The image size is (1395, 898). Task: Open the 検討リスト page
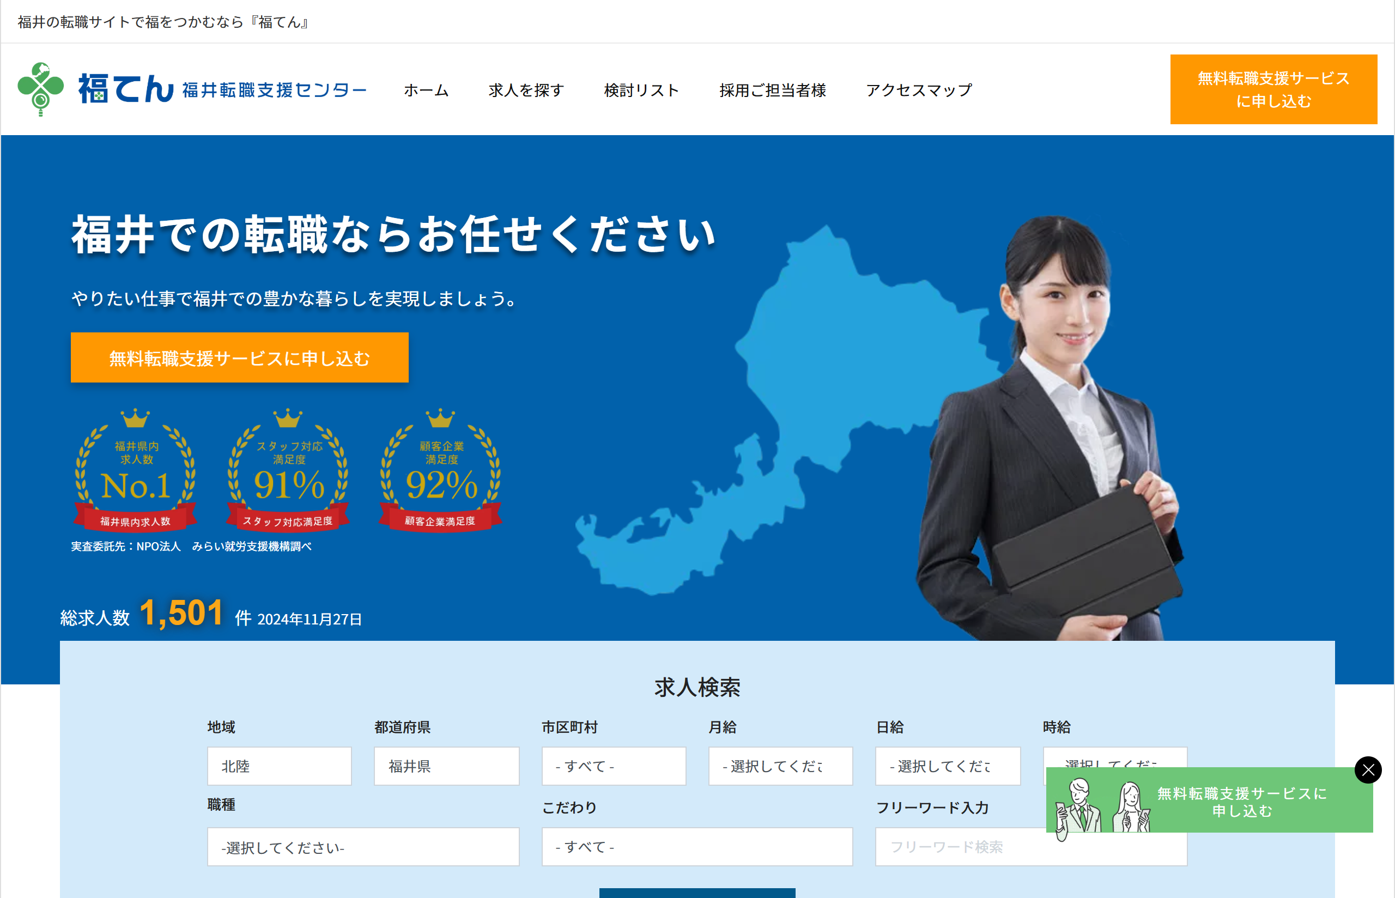click(x=641, y=90)
